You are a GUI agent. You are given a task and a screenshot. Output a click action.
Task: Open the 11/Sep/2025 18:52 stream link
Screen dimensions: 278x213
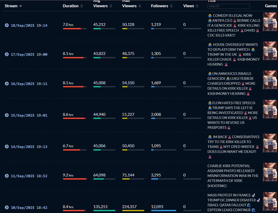(29, 176)
